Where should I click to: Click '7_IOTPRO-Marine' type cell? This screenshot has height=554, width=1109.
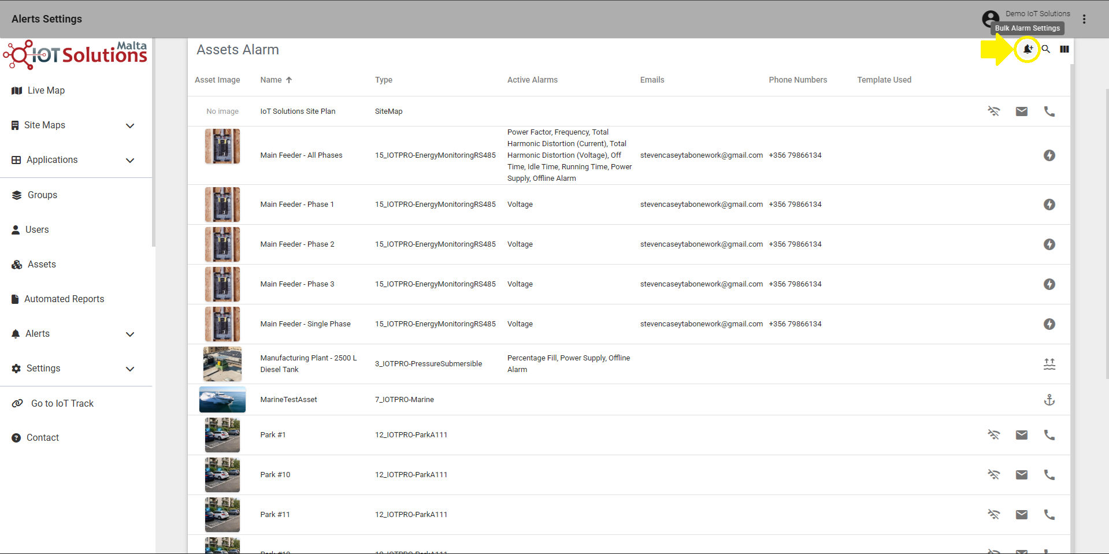tap(405, 400)
